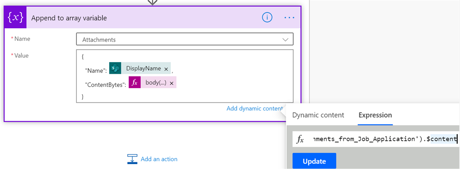Click the Value field label
Screen dimensions: 460x169
click(x=22, y=55)
